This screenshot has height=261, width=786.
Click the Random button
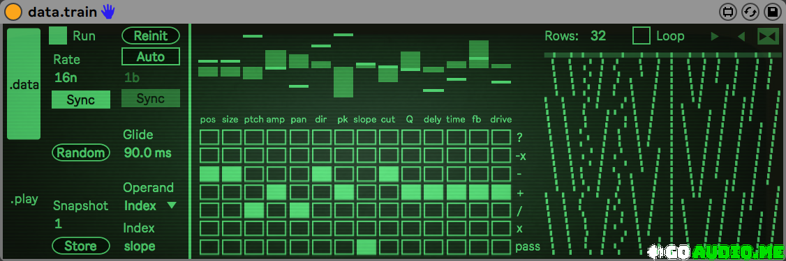81,153
